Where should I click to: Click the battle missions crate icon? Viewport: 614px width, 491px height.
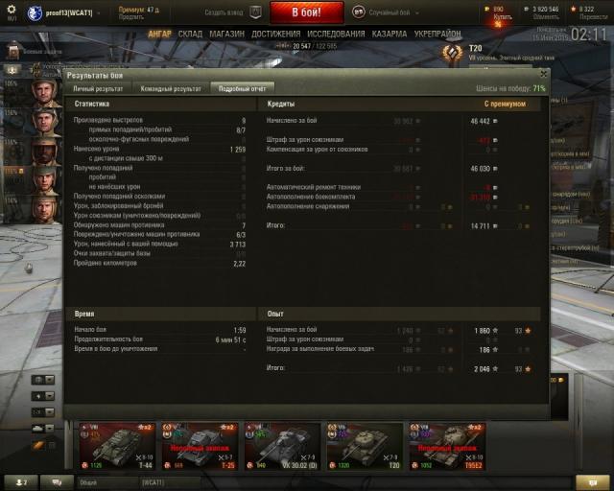pos(13,50)
